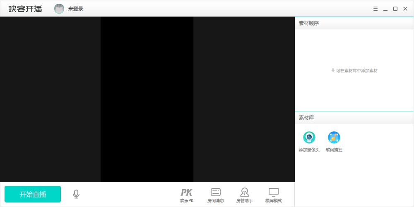Screen dimensions: 414x207
Task: Click the central black video preview area
Action: point(147,99)
